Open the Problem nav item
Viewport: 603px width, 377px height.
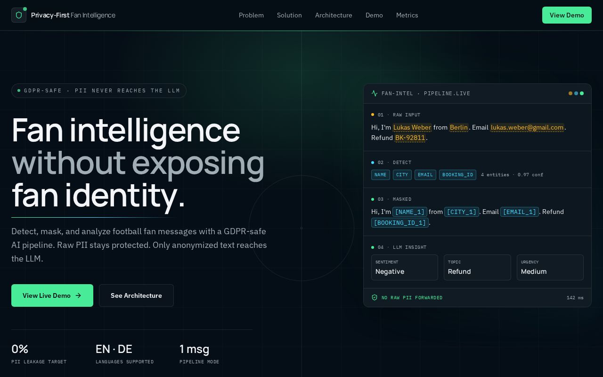[251, 15]
